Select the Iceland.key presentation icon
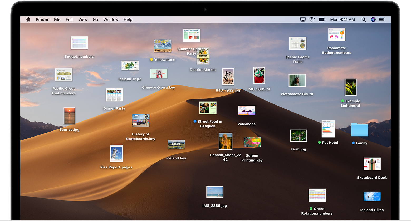This screenshot has width=411, height=221. pyautogui.click(x=176, y=144)
